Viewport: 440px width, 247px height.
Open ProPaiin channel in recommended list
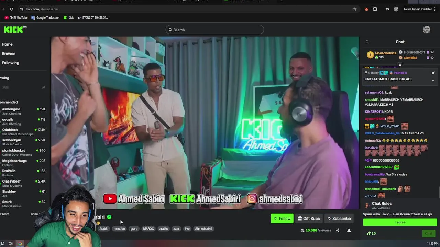tap(23, 173)
